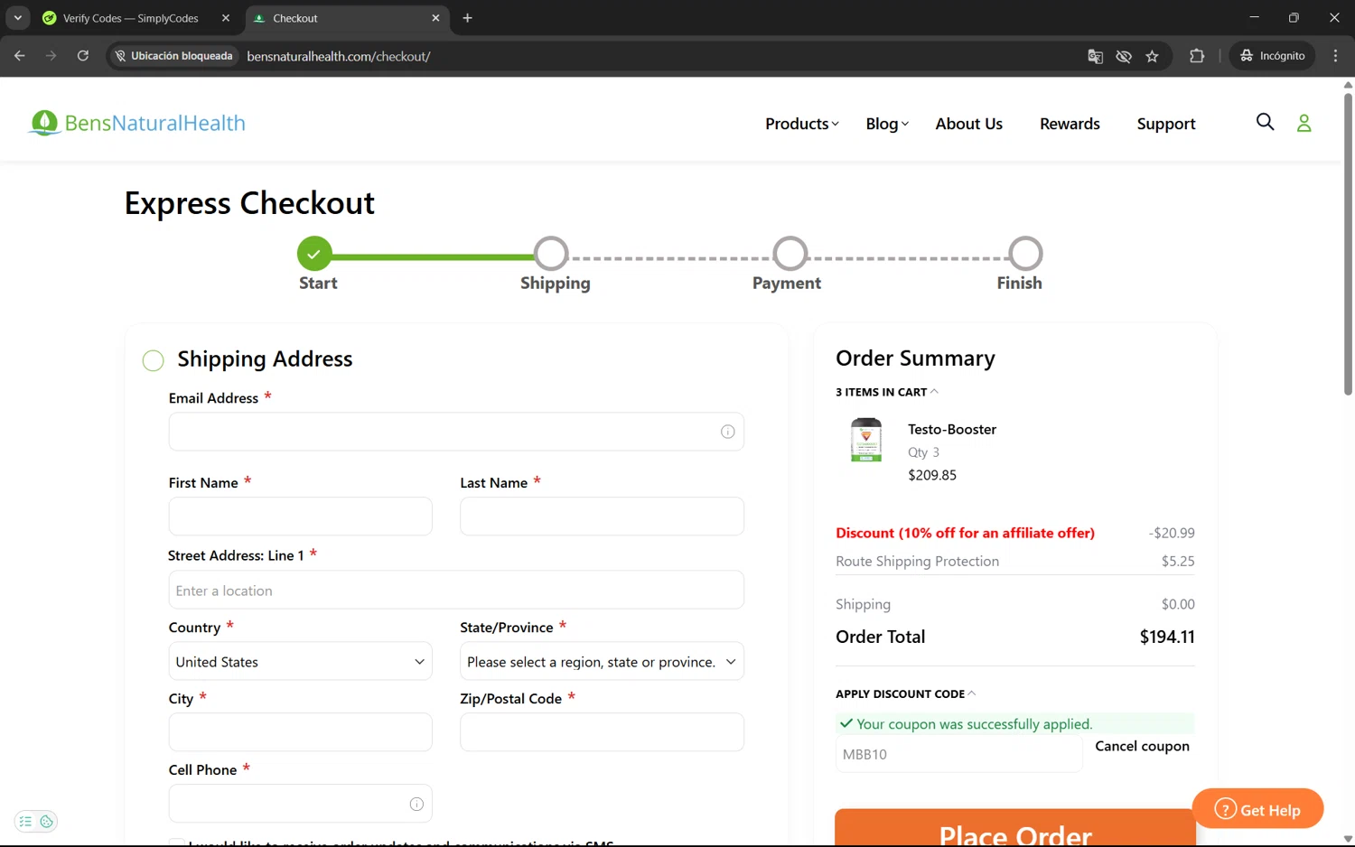Click the cookie settings icon at bottom left
The height and width of the screenshot is (847, 1355).
pos(46,822)
